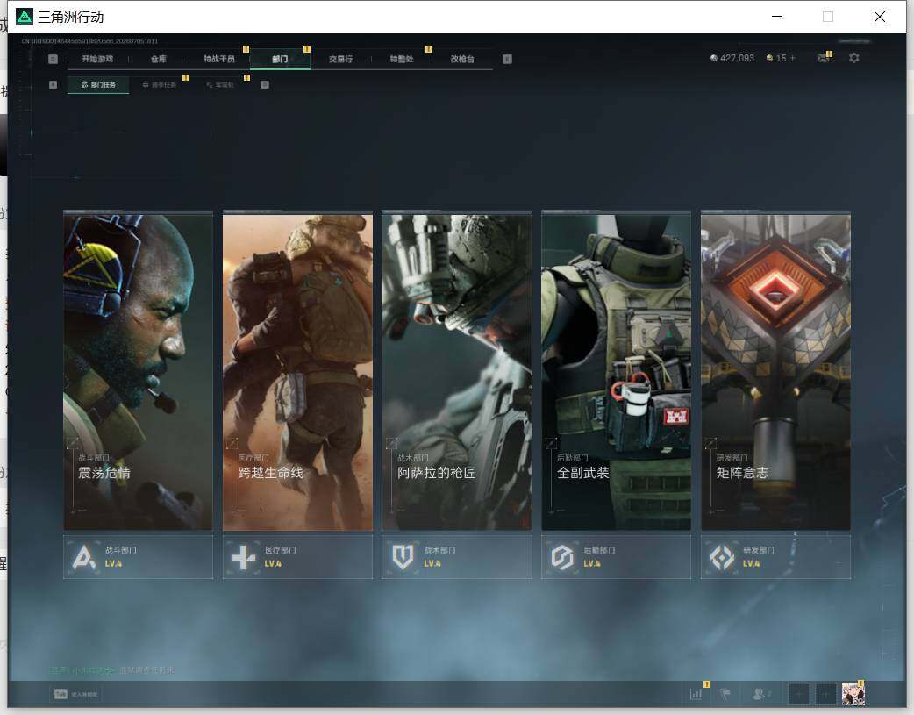The width and height of the screenshot is (914, 715).
Task: Click the 战斗部门 triangle emblem icon
Action: coord(84,557)
